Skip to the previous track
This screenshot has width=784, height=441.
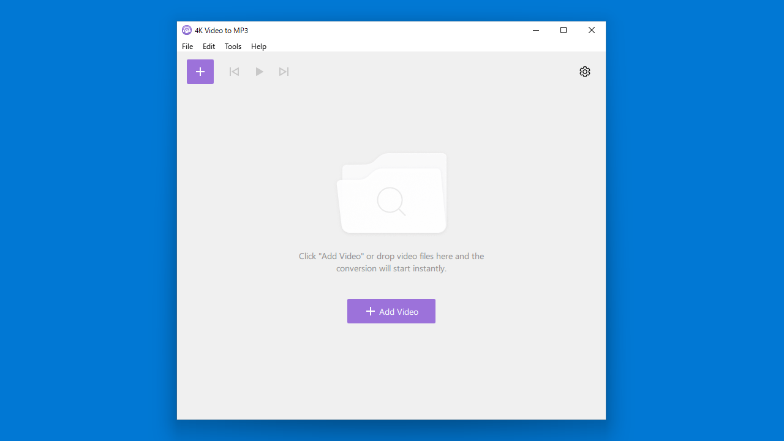tap(234, 72)
